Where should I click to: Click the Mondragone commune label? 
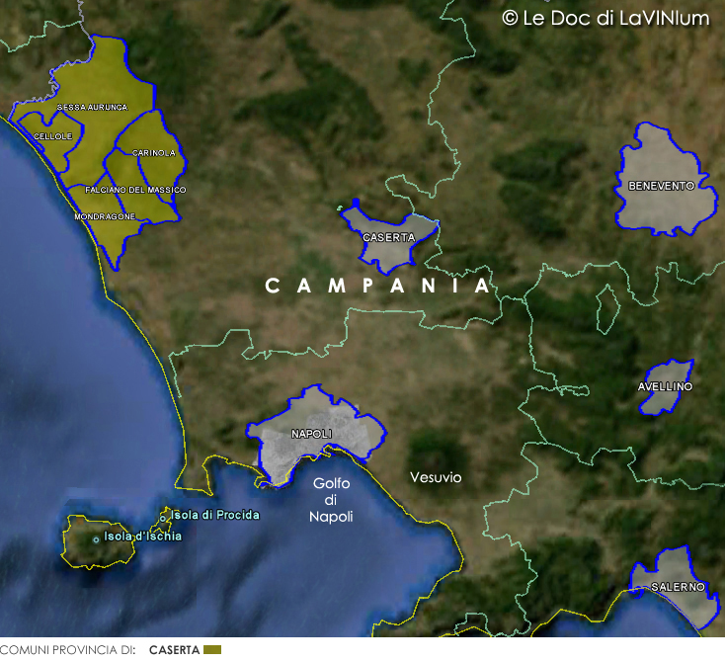(x=105, y=215)
